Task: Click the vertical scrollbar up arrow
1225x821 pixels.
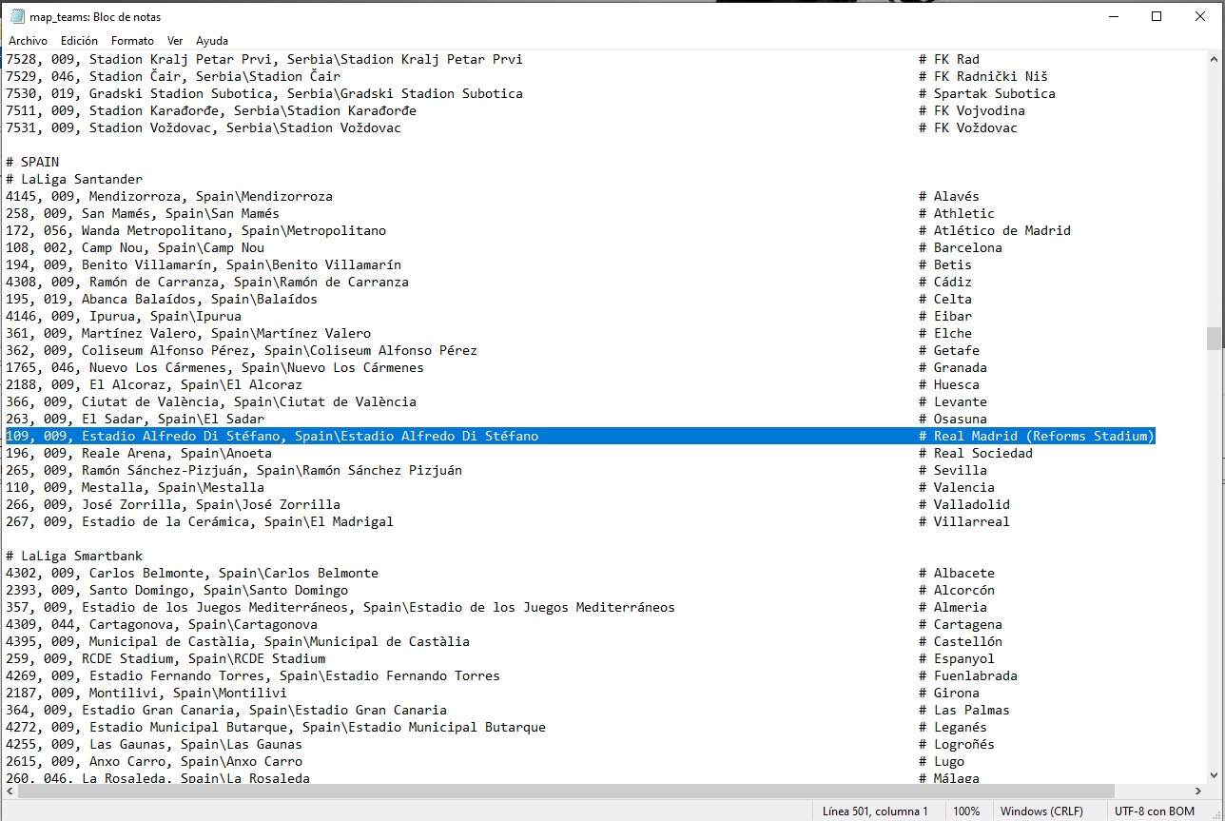Action: [x=1214, y=59]
